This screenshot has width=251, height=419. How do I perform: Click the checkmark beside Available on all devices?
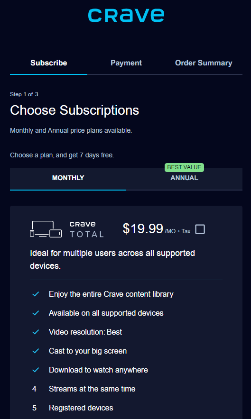pyautogui.click(x=36, y=313)
